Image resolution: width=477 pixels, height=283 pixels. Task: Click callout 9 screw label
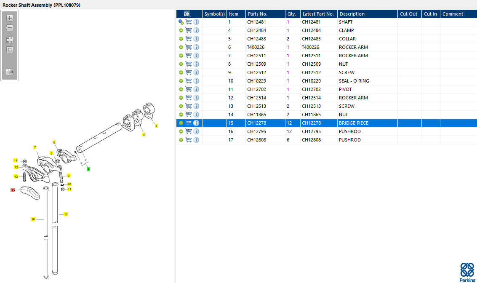tap(69, 176)
